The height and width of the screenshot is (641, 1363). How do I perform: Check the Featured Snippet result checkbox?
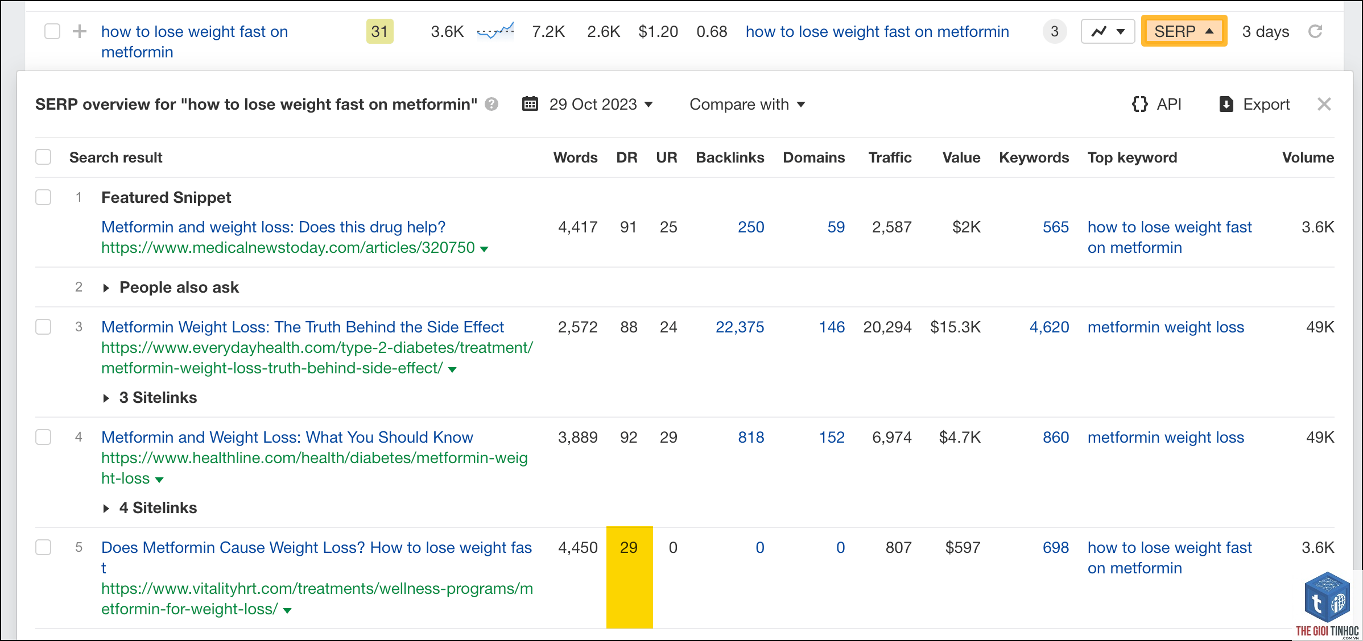[43, 197]
